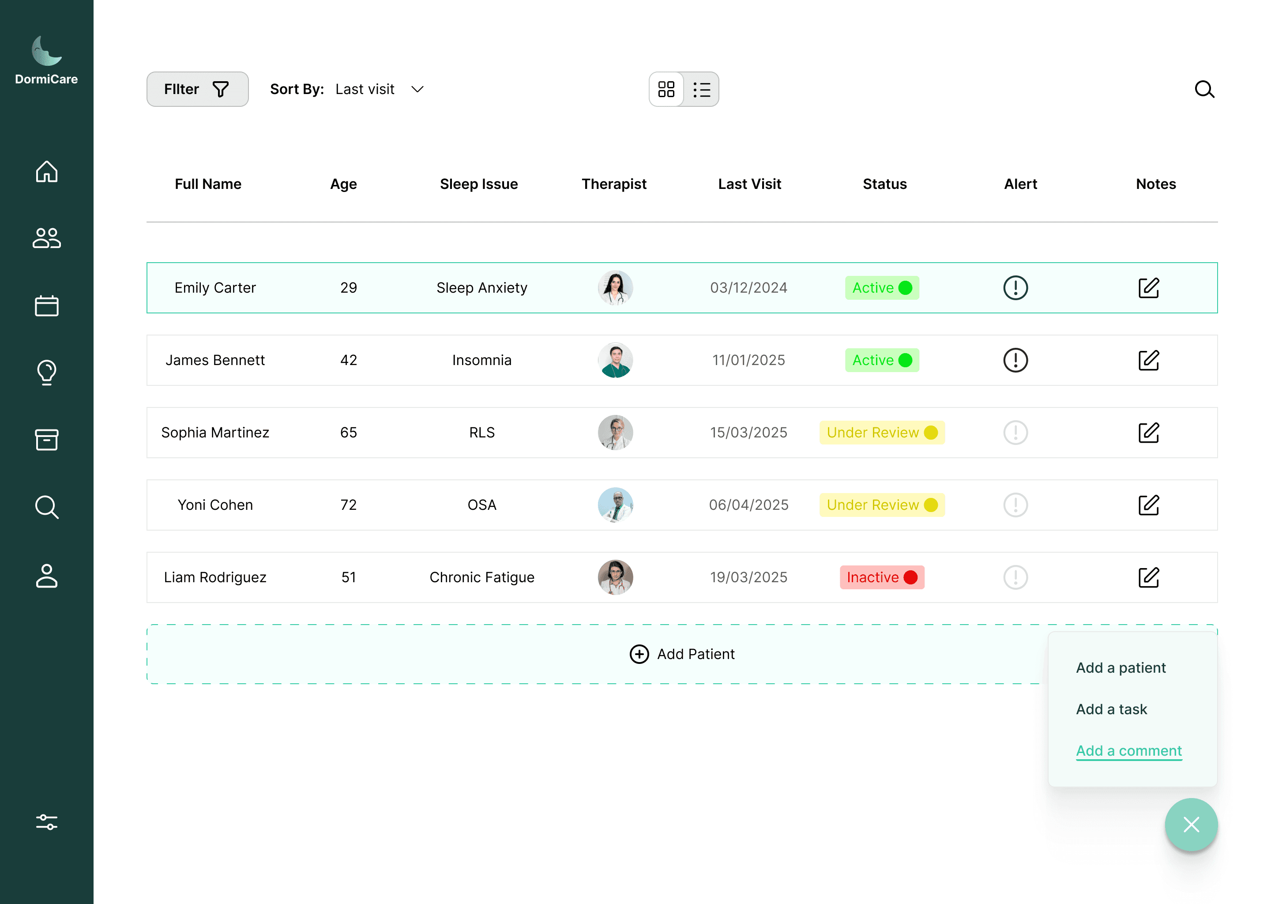
Task: Open the Filter options button
Action: pyautogui.click(x=197, y=89)
